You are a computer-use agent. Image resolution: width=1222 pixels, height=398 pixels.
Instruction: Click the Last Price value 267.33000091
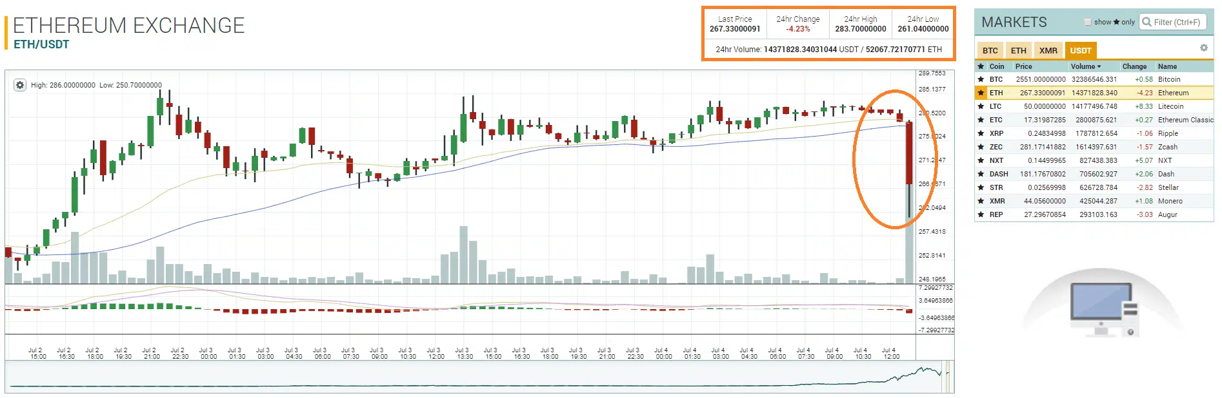click(x=735, y=29)
